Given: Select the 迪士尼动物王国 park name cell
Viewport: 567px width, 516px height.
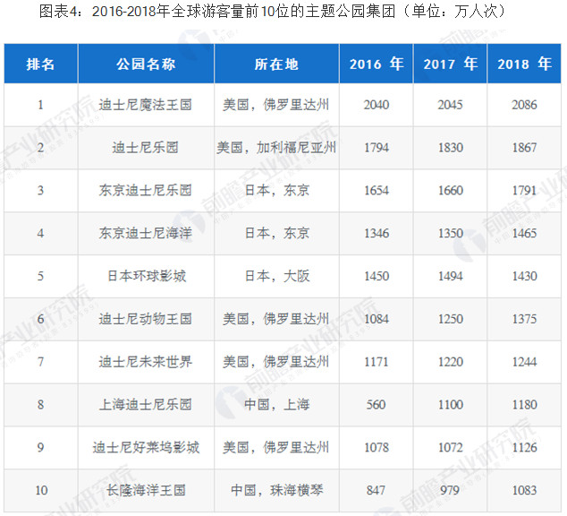Looking at the screenshot, I should (x=146, y=319).
